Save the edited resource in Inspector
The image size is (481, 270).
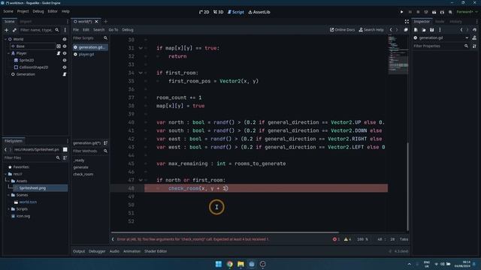tap(431, 30)
